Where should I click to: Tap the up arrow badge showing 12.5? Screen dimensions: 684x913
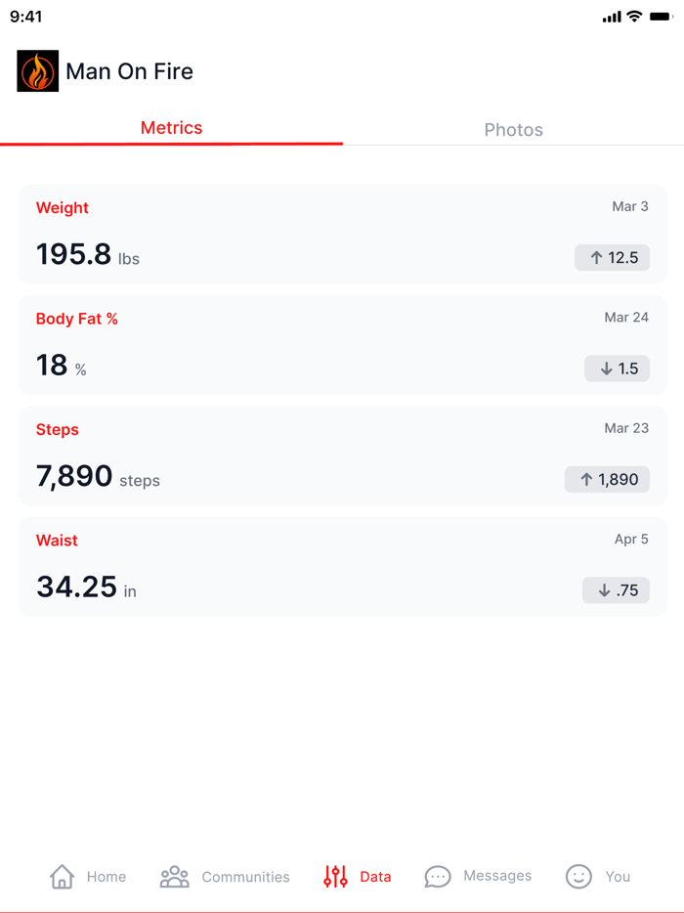[x=612, y=257]
